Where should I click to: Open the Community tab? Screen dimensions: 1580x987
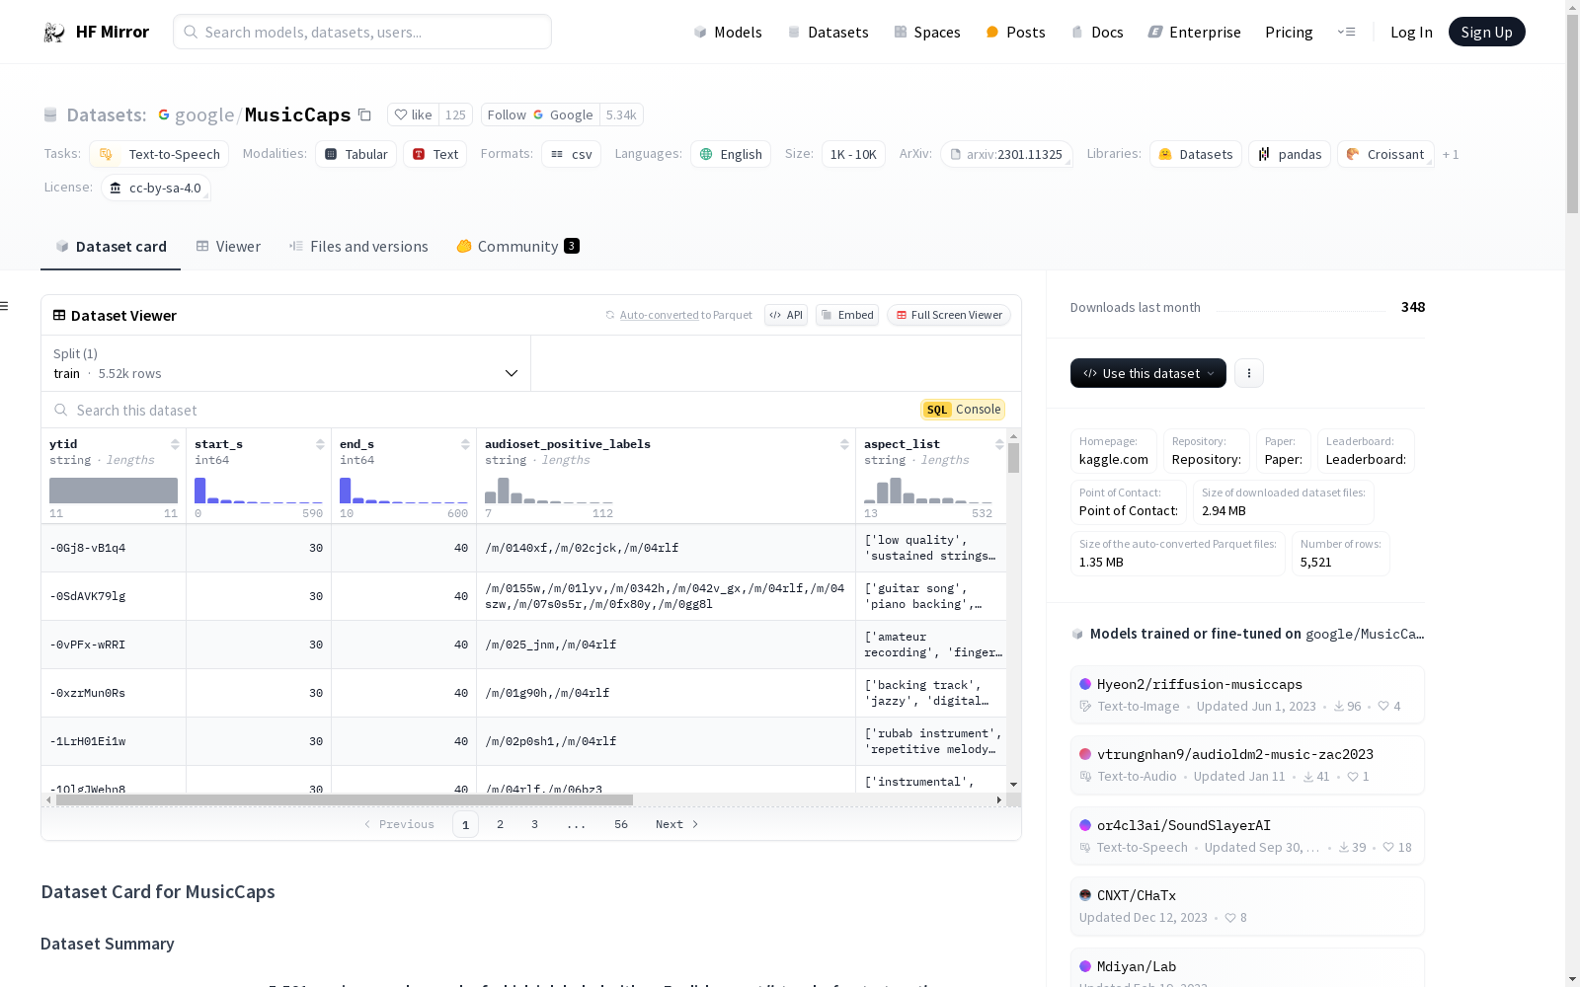tap(517, 247)
